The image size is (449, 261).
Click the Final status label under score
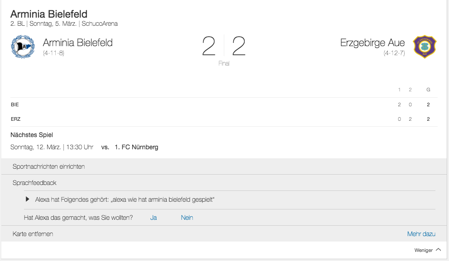(x=224, y=64)
